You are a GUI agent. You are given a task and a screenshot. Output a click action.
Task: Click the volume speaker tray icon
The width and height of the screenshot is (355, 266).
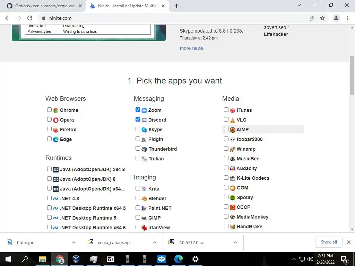click(x=310, y=259)
